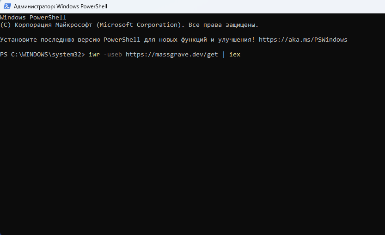Click the 'Корпорация Майкрософт' copyright text

[54, 25]
